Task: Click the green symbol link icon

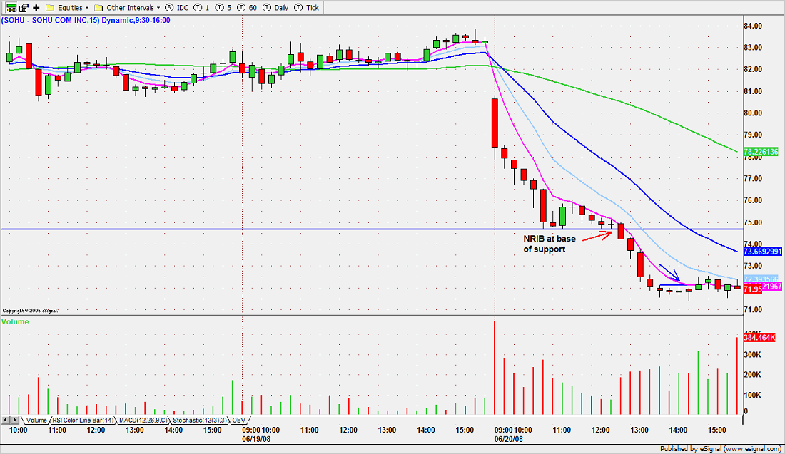Action: point(11,8)
